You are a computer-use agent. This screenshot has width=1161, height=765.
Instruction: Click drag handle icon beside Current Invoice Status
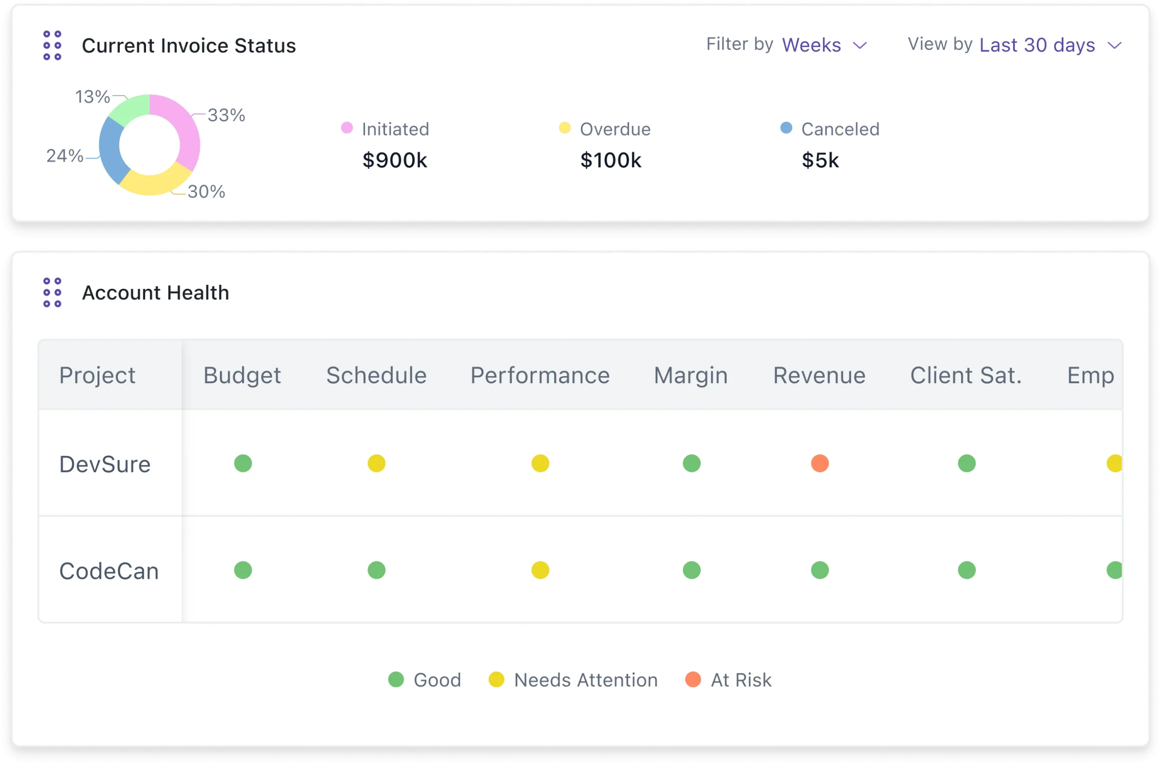[x=52, y=45]
